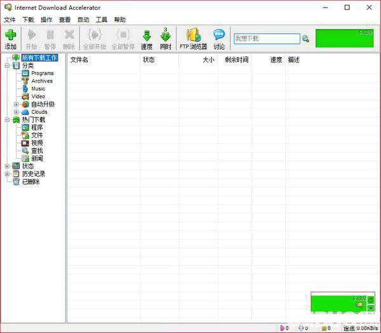Click the blue down arrow on floating speed widget

(371, 308)
